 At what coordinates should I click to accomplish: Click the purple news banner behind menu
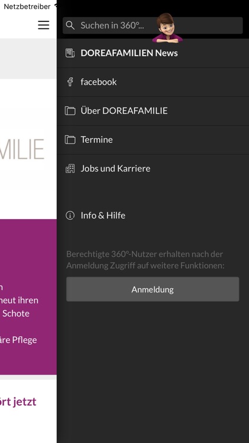pyautogui.click(x=28, y=297)
